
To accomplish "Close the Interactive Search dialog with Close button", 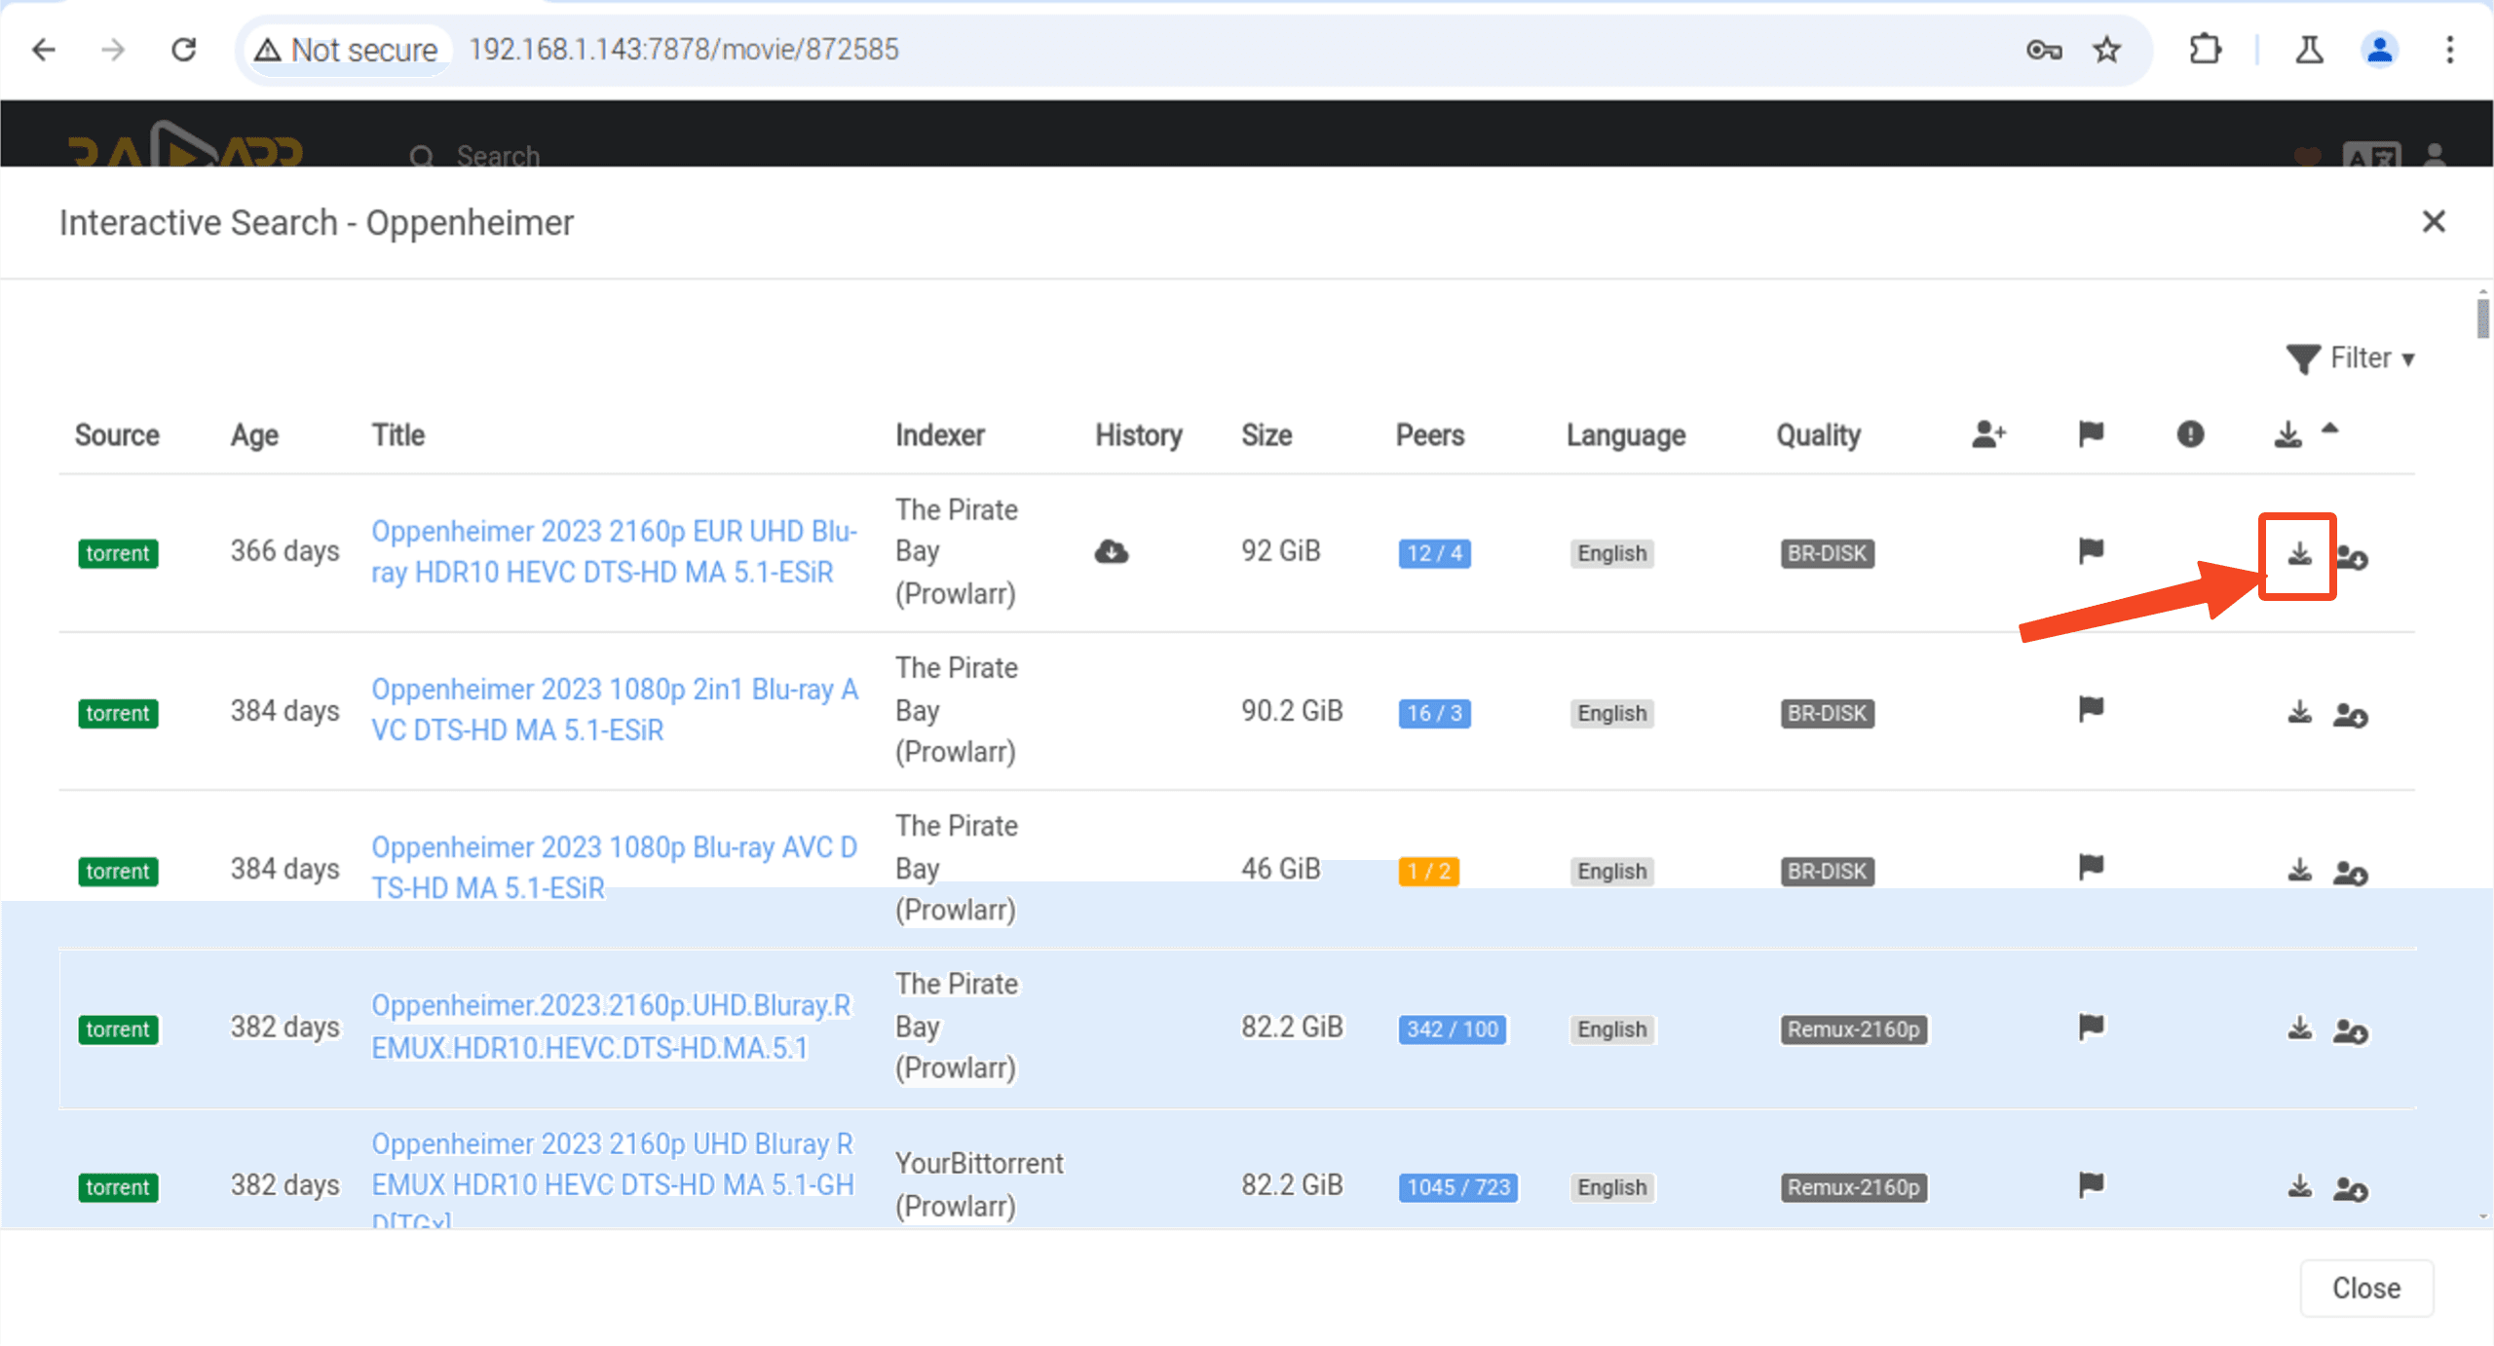I will [x=2365, y=1288].
